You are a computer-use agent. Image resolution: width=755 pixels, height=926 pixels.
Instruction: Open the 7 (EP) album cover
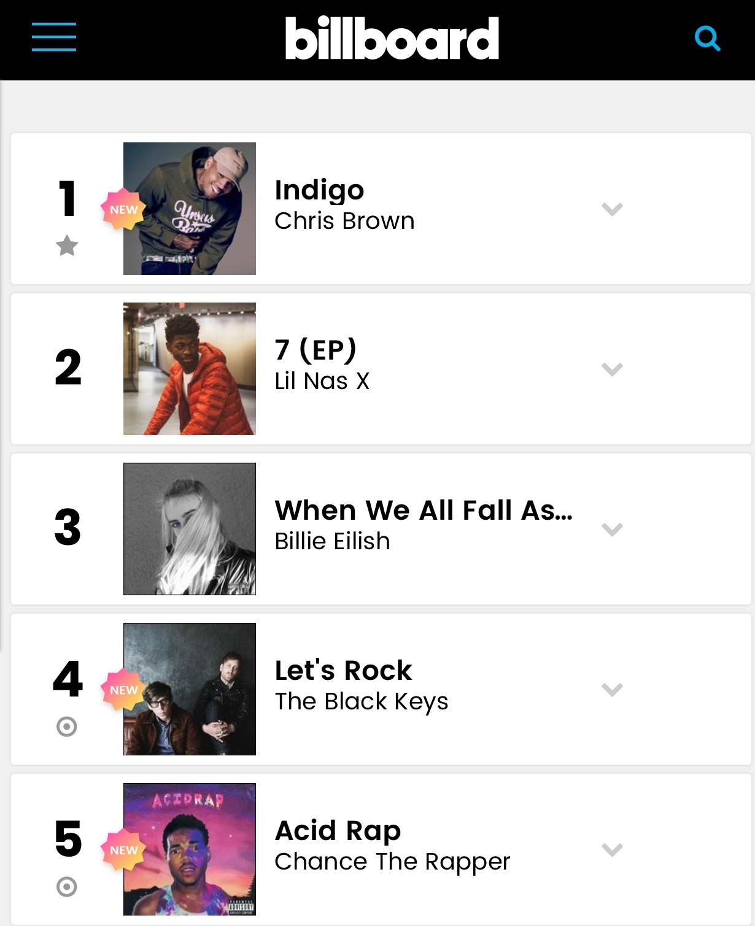[x=190, y=369]
